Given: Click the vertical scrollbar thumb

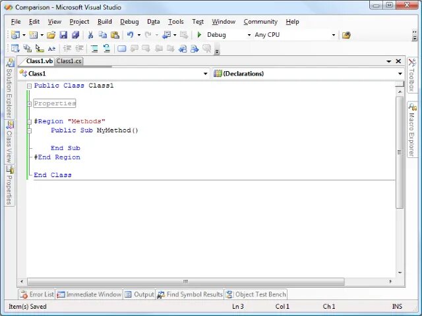Looking at the screenshot, I should pyautogui.click(x=400, y=152).
